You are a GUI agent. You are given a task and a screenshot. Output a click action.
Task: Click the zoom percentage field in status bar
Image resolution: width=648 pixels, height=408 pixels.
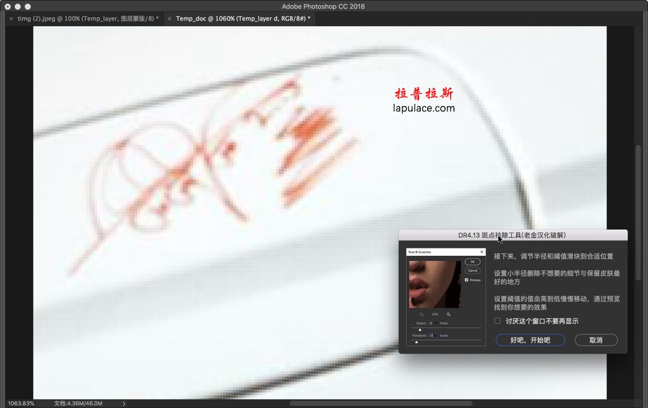[x=21, y=404]
